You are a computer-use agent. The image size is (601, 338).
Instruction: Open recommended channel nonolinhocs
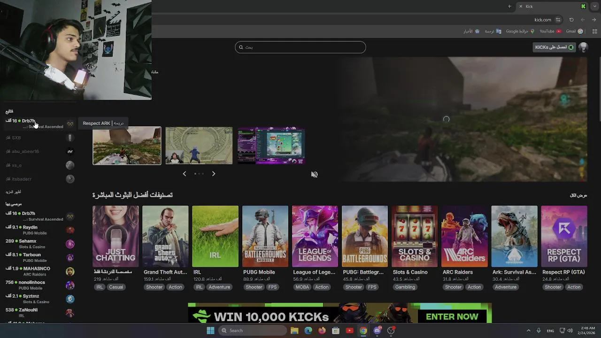click(x=39, y=285)
